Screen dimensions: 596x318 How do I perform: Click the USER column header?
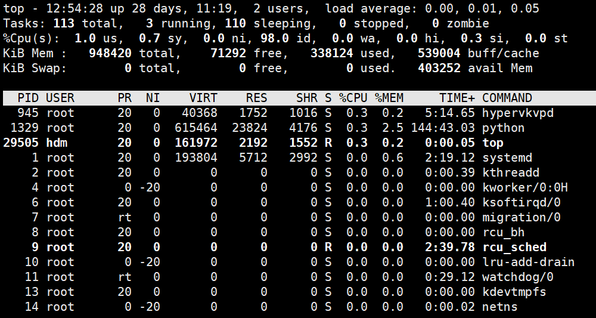[x=60, y=98]
